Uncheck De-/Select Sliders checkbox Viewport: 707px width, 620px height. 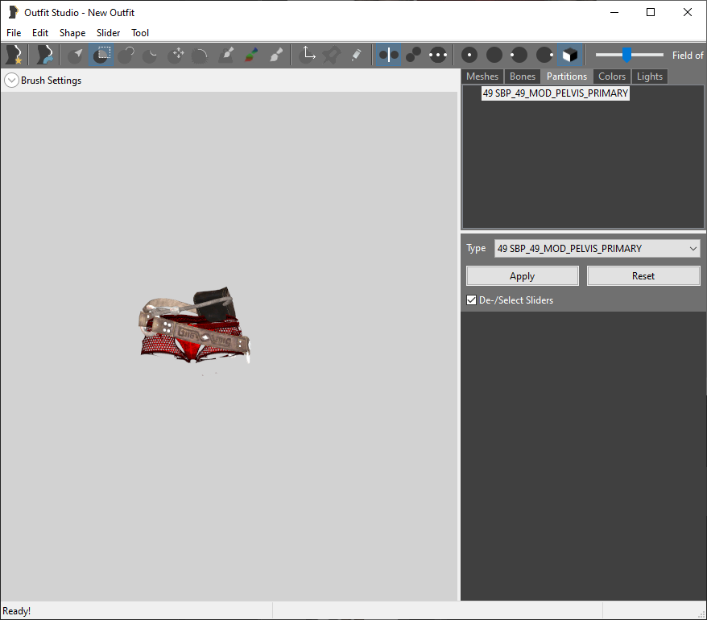coord(471,300)
